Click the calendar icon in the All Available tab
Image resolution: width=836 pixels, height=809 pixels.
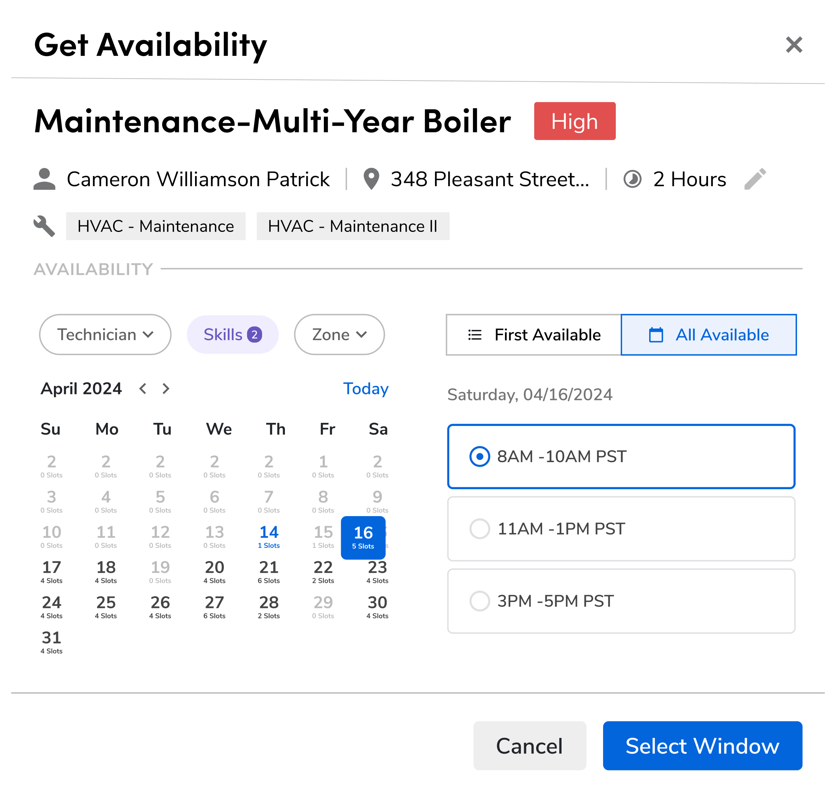tap(656, 335)
